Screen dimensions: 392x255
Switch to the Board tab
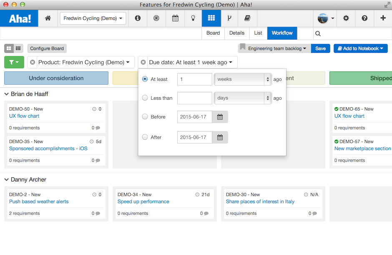click(213, 33)
